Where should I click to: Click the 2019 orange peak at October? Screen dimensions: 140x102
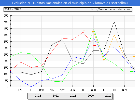[x=114, y=35]
